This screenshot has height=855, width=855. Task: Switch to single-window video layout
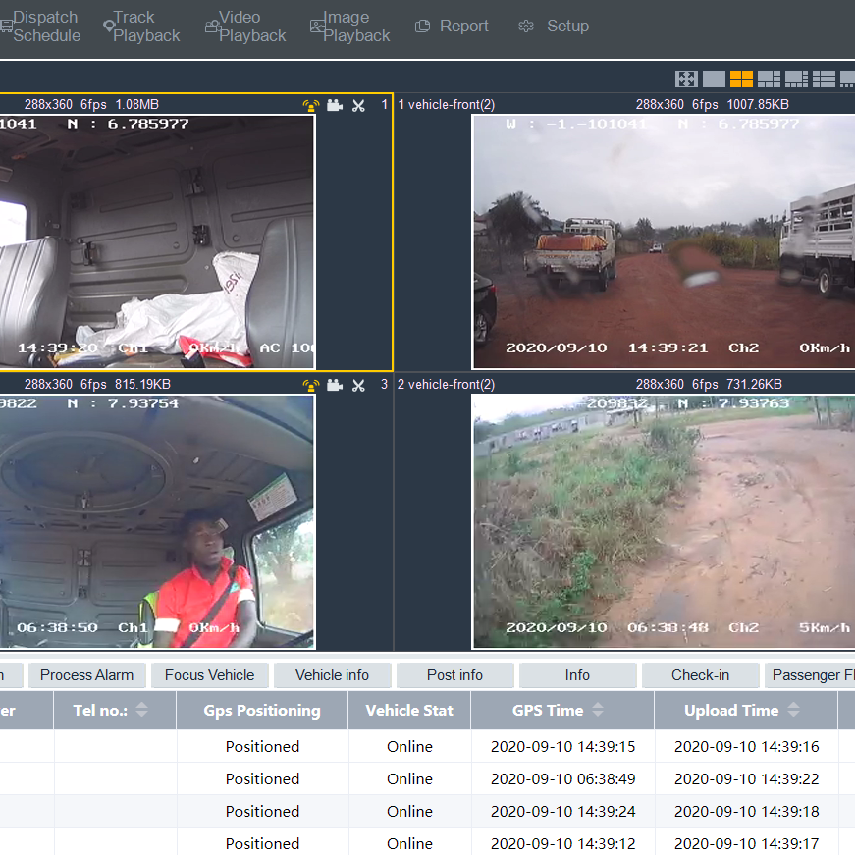[x=714, y=80]
